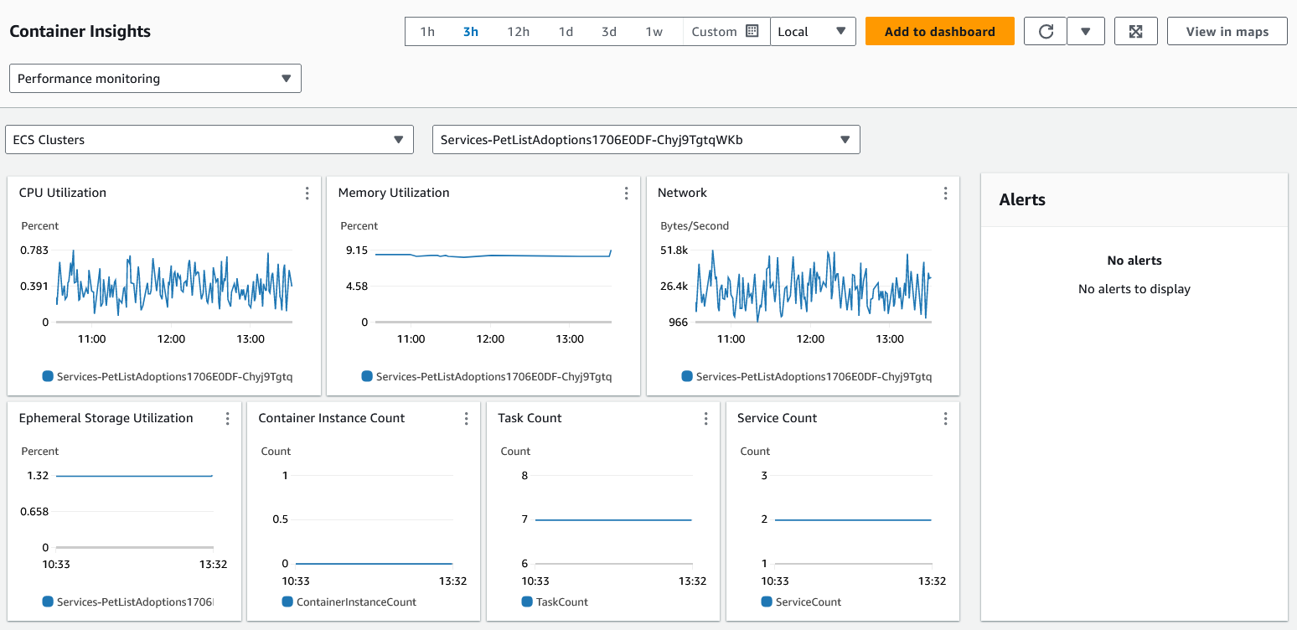The image size is (1297, 630).
Task: Enter fullscreen view mode
Action: tap(1135, 31)
